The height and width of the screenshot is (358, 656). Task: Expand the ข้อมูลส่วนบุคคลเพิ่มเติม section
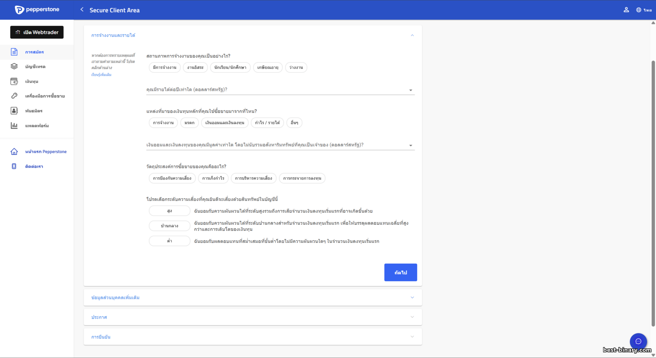tap(252, 297)
